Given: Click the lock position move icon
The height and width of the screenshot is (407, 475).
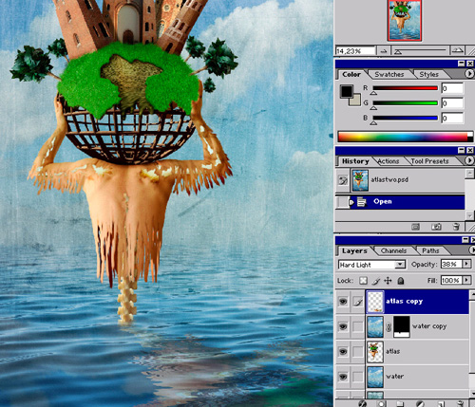Looking at the screenshot, I should click(388, 281).
